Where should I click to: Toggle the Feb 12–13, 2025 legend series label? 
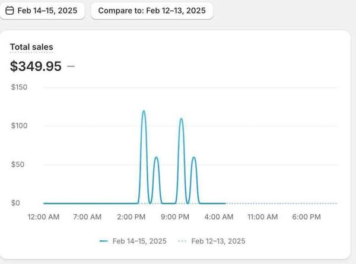point(217,241)
